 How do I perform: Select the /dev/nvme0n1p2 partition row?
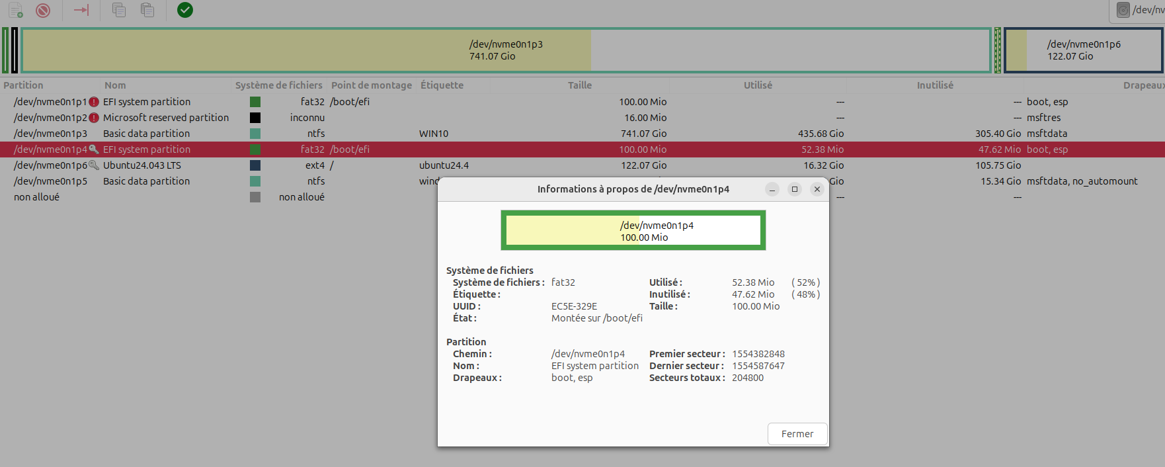tap(582, 118)
